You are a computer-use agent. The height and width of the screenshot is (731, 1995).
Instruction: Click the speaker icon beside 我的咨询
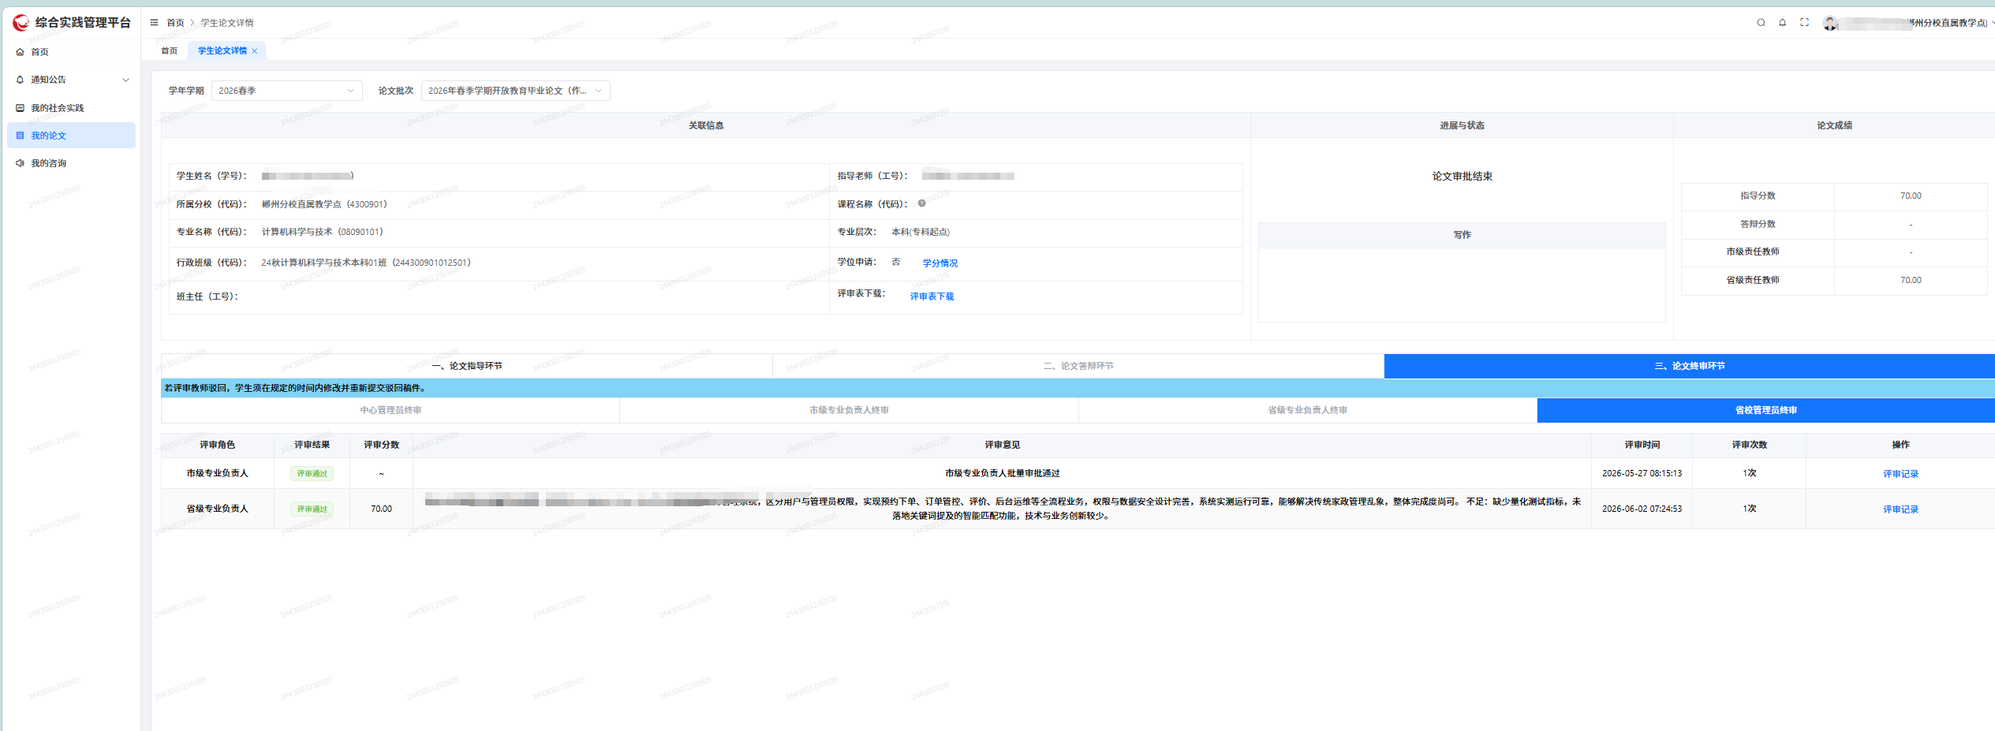click(21, 163)
